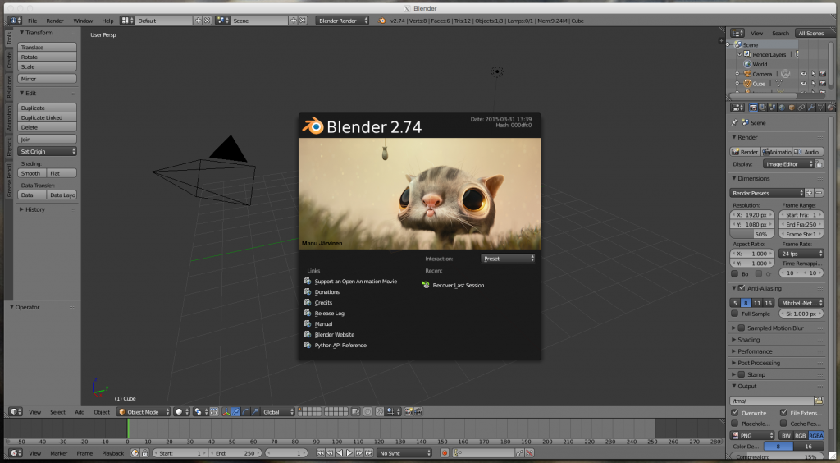Open the Interaction Preset dropdown on splash
Image resolution: width=840 pixels, height=463 pixels.
508,259
